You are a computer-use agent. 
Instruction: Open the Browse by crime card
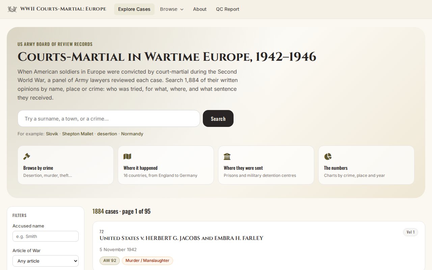point(65,165)
